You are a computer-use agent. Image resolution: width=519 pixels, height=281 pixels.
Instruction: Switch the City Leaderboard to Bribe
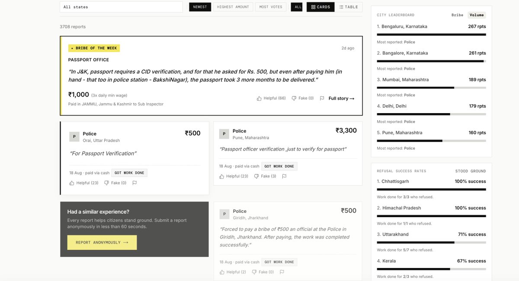click(x=457, y=15)
